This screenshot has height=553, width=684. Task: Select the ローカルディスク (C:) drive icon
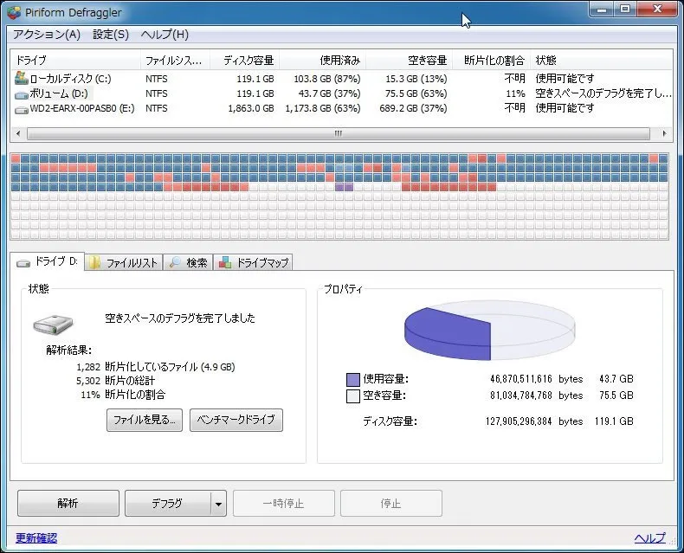(22, 78)
